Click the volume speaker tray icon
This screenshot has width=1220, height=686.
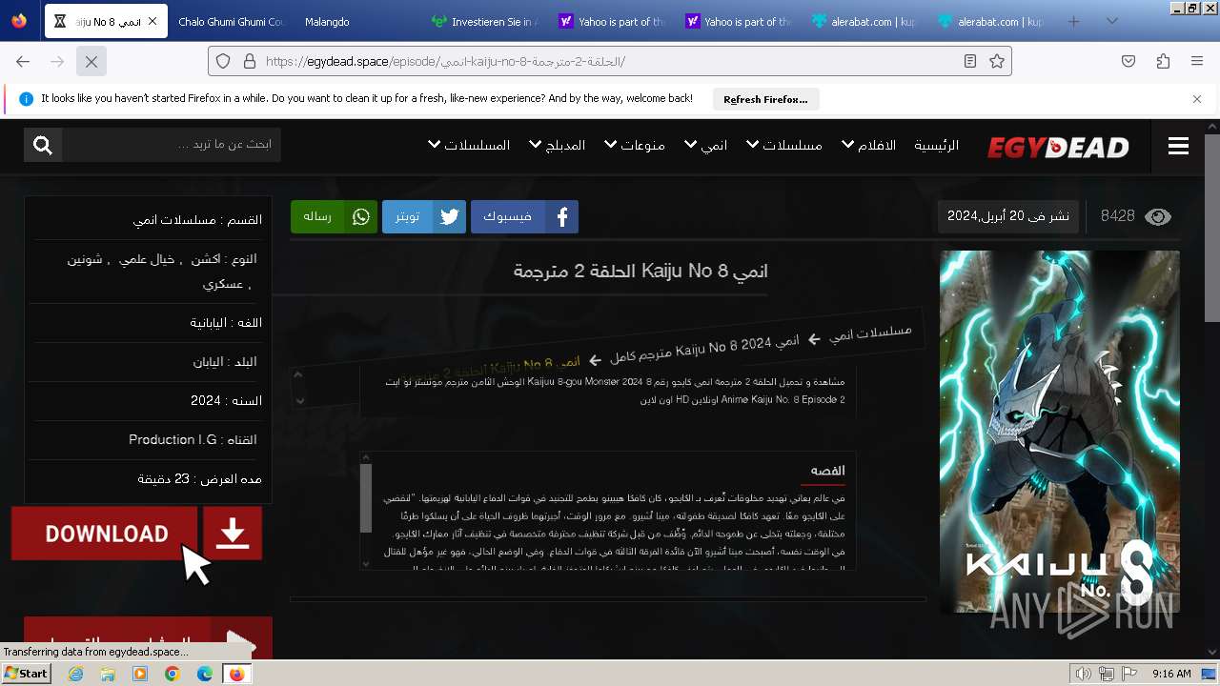[x=1083, y=674]
